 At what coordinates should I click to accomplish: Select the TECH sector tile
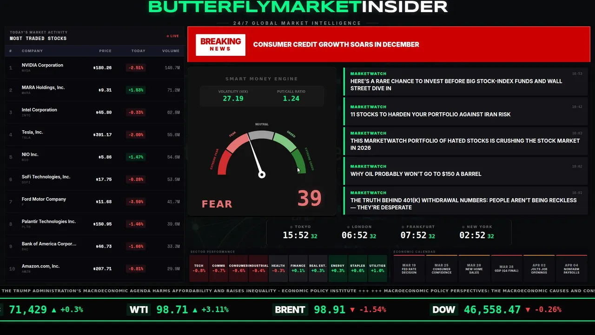tap(199, 268)
